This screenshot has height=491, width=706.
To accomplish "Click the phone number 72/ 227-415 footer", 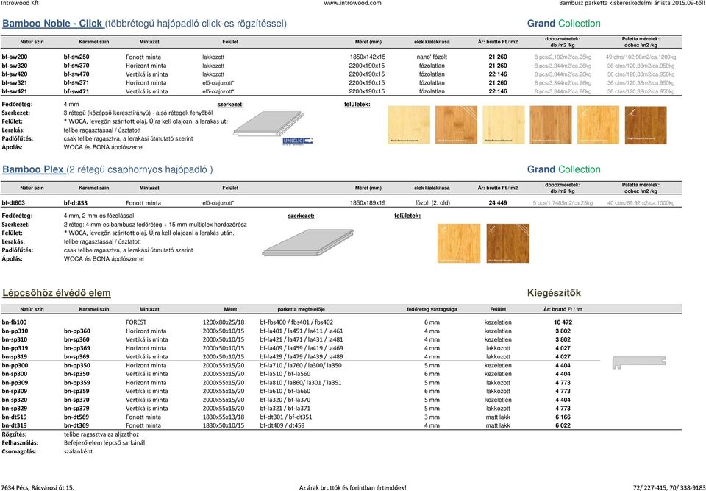I will click(x=668, y=487).
